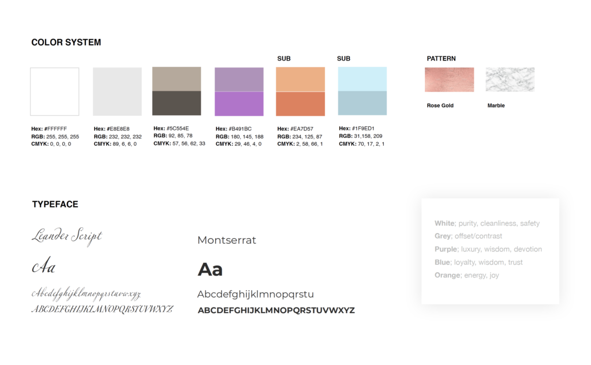Select the light grey #E8E8E8 swatch
591x365 pixels.
(x=117, y=91)
